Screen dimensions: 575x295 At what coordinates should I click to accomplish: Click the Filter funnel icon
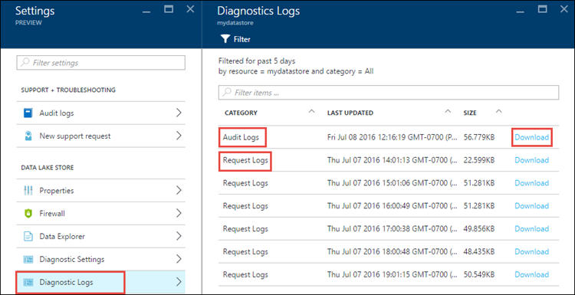tap(225, 39)
